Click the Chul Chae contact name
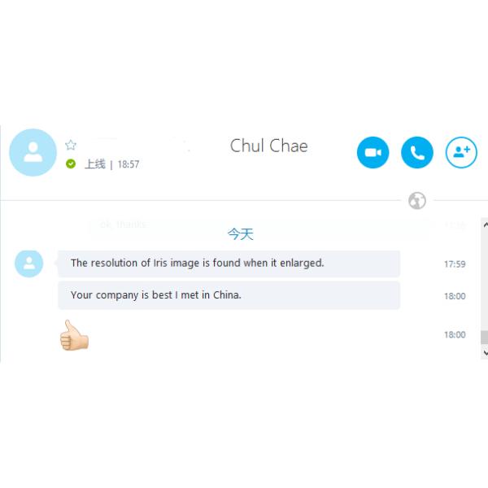Viewport: 488px width, 488px height. pyautogui.click(x=269, y=146)
